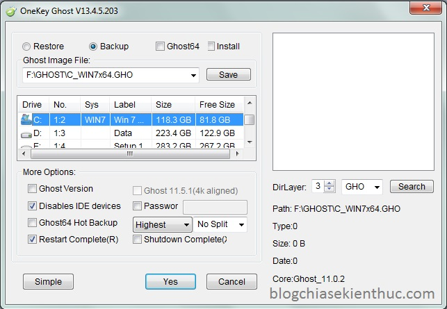Open the GHO file type dropdown
Image resolution: width=447 pixels, height=309 pixels.
[377, 187]
